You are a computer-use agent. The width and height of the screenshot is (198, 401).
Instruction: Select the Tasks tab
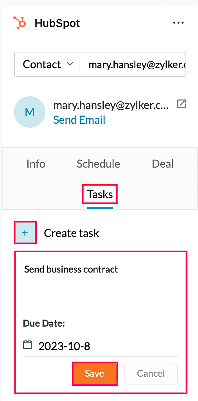[100, 194]
